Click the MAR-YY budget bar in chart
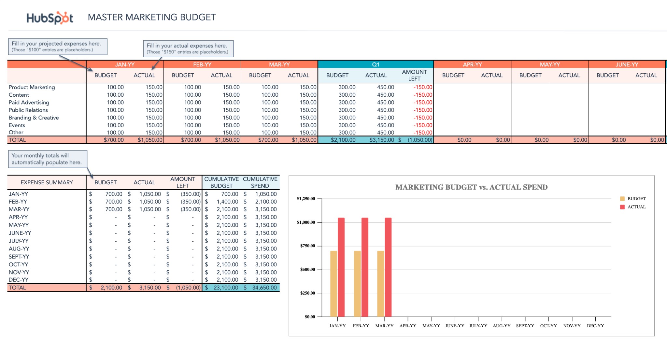Viewport: 667px width, 340px height. 380,284
